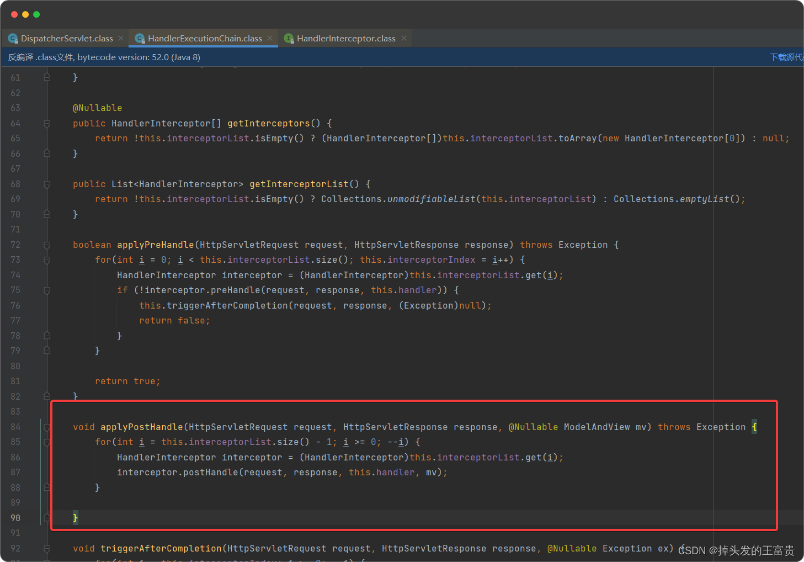Click 'return true;' on line 81
The width and height of the screenshot is (804, 562).
click(x=127, y=381)
